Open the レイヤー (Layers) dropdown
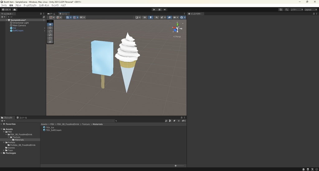 297,10
